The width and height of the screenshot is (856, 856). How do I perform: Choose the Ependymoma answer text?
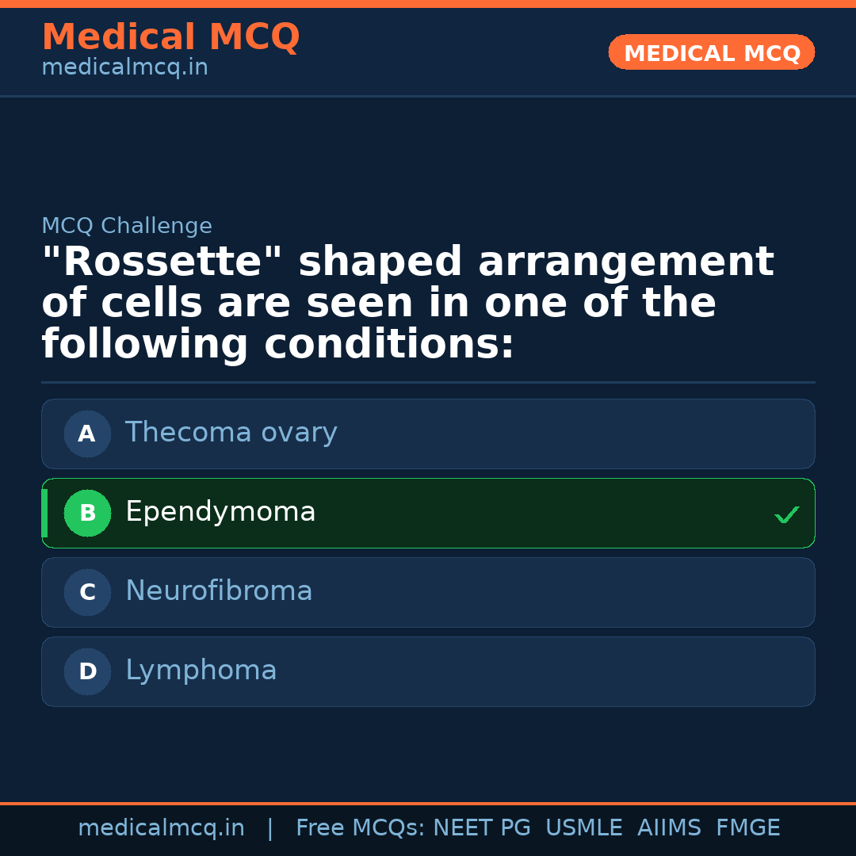pyautogui.click(x=220, y=512)
